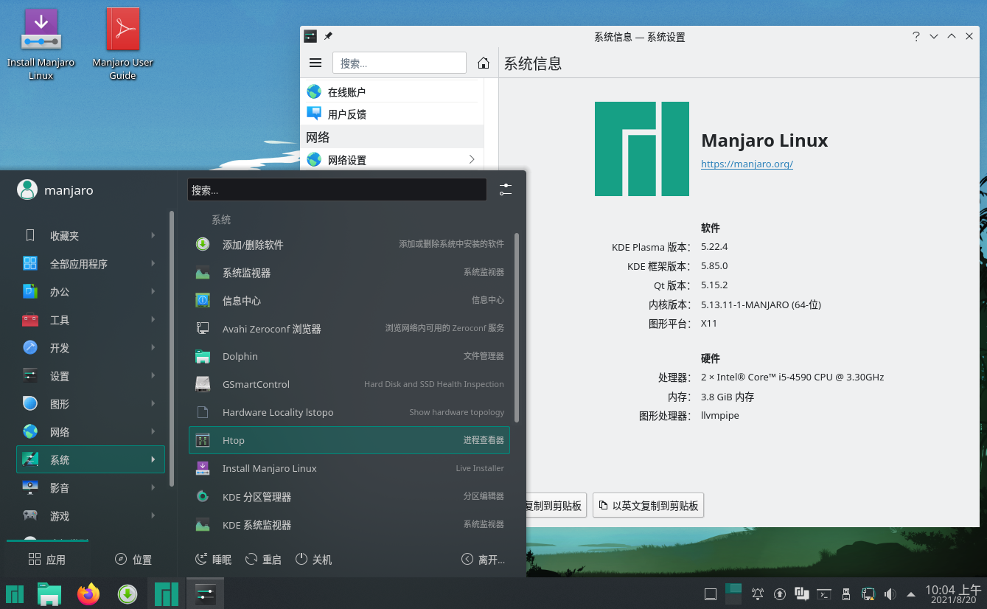This screenshot has width=987, height=609.
Task: Open the Manjaro chat/hello tray icon
Action: [x=802, y=594]
